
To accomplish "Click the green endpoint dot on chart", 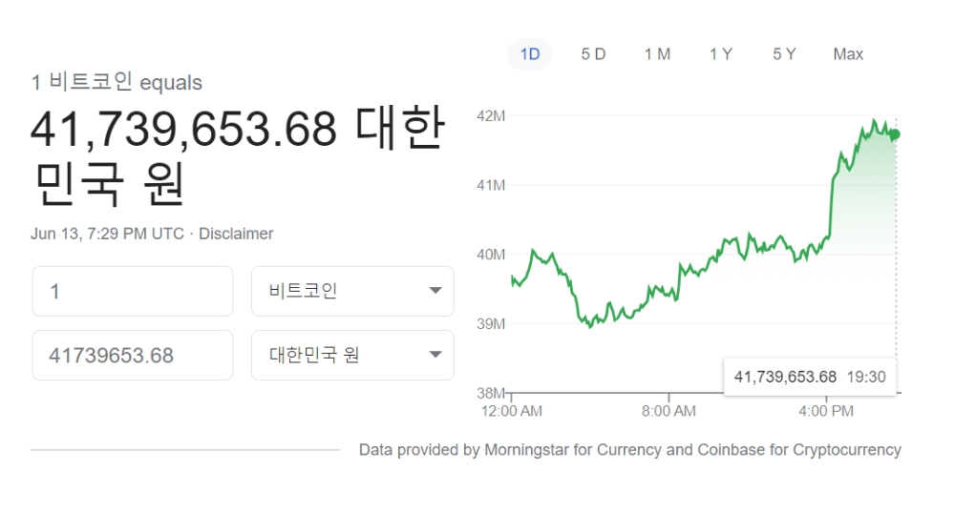I will (895, 134).
